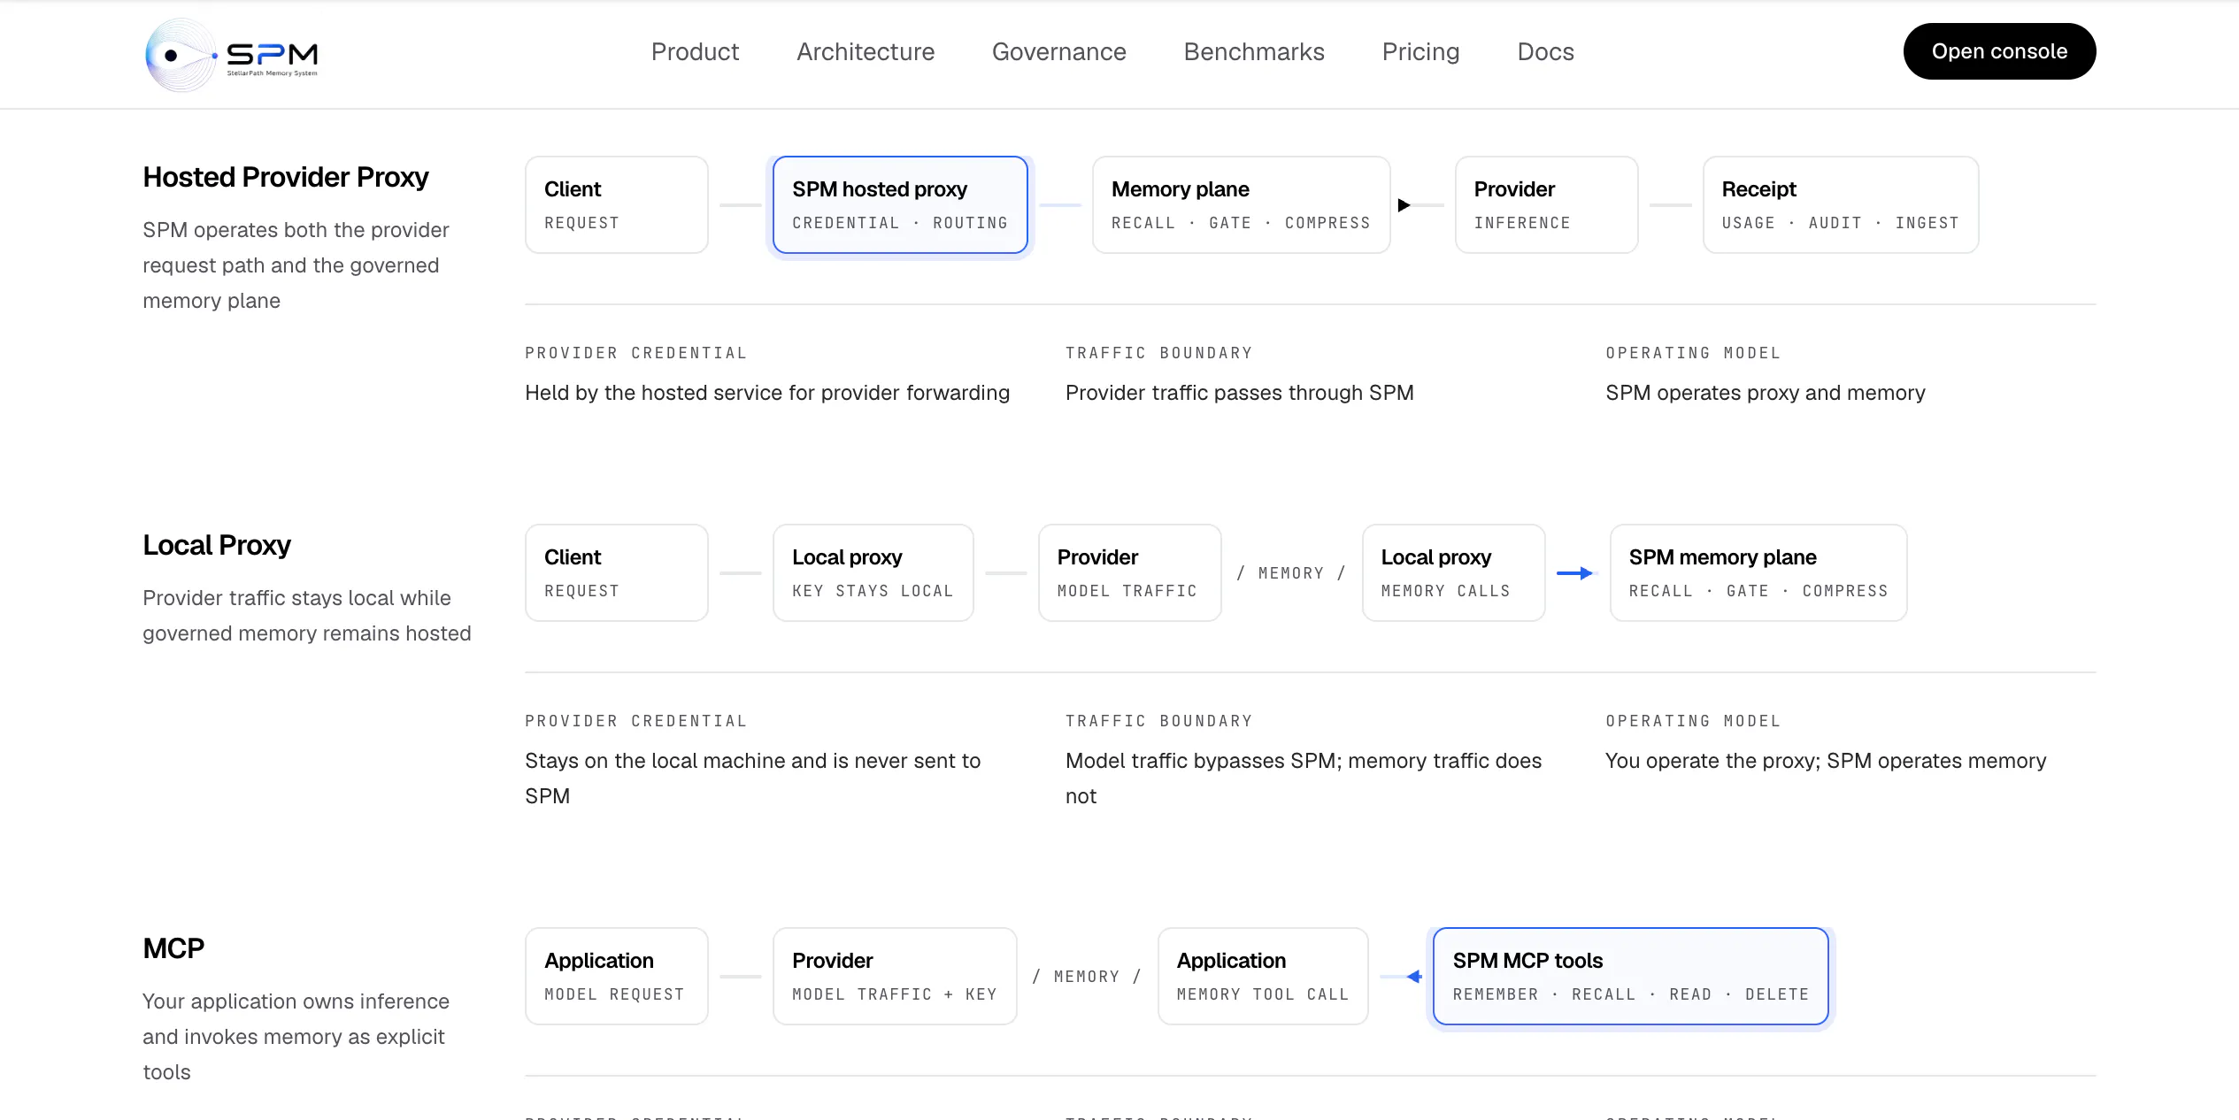Click 'SPM operates both the provider request path' description
This screenshot has width=2239, height=1120.
point(296,265)
